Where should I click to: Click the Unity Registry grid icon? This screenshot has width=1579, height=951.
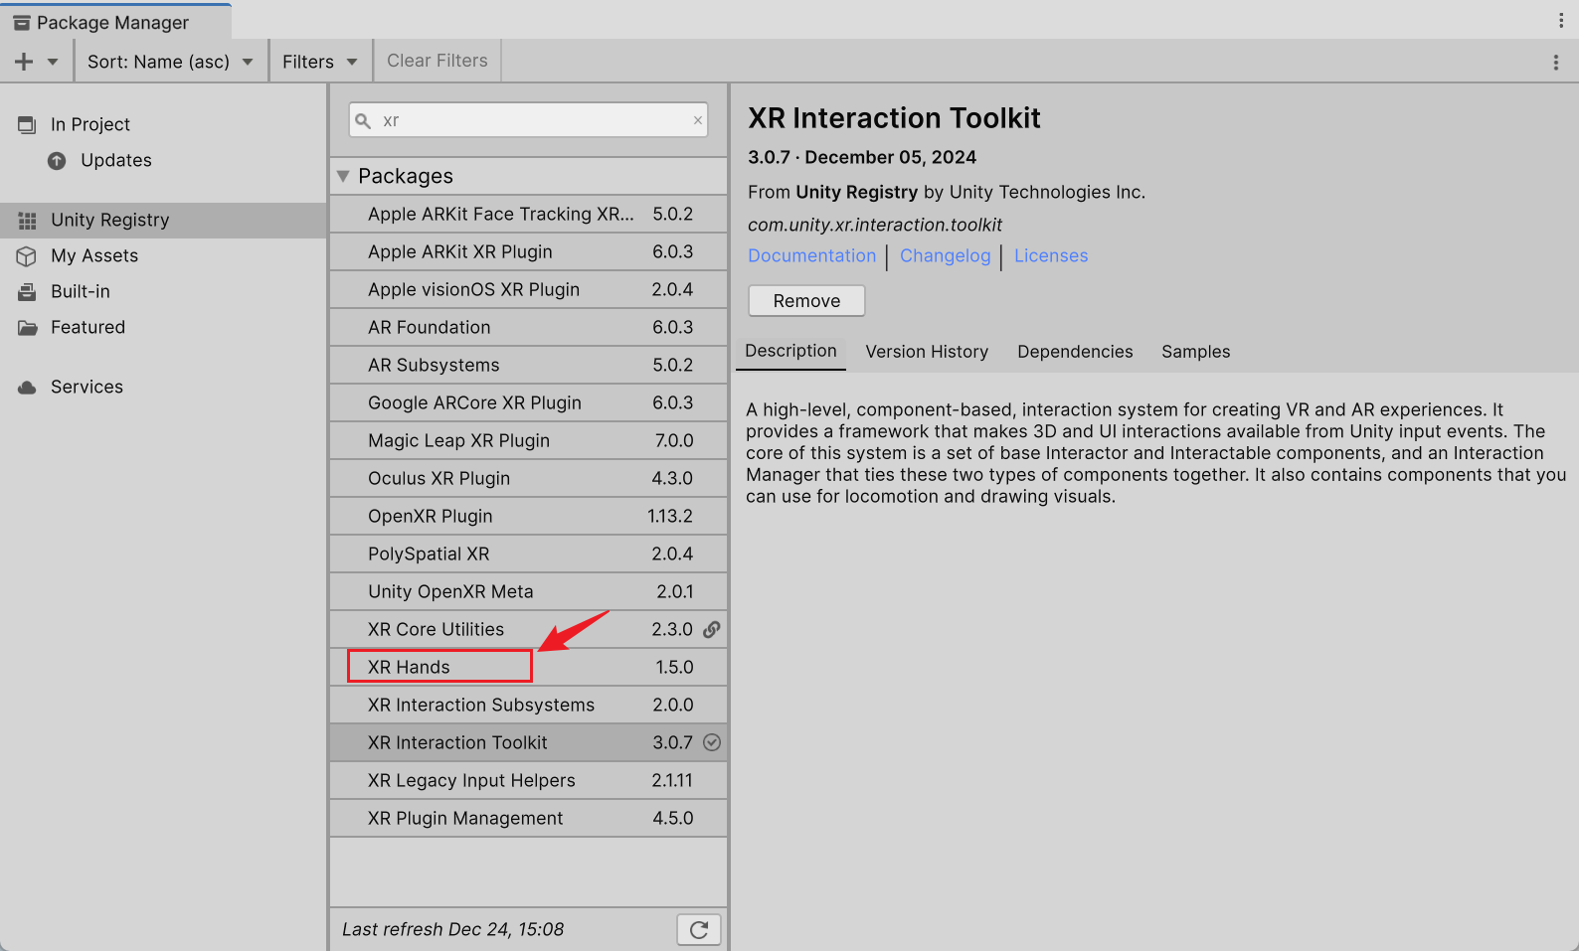click(x=27, y=221)
